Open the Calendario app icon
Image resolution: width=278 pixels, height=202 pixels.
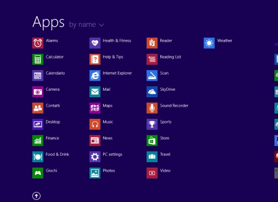pyautogui.click(x=38, y=76)
